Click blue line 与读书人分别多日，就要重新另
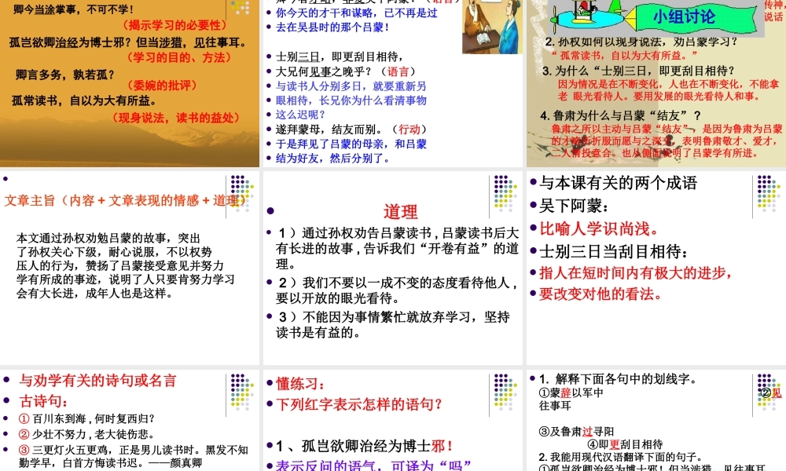This screenshot has width=786, height=471. [351, 86]
